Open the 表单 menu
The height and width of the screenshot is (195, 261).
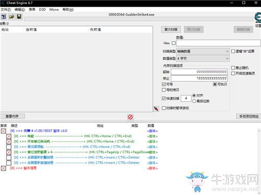pos(32,9)
